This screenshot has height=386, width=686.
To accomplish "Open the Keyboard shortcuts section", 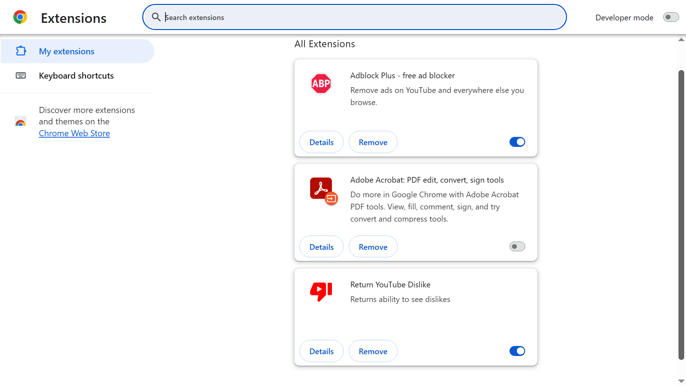I will 76,76.
